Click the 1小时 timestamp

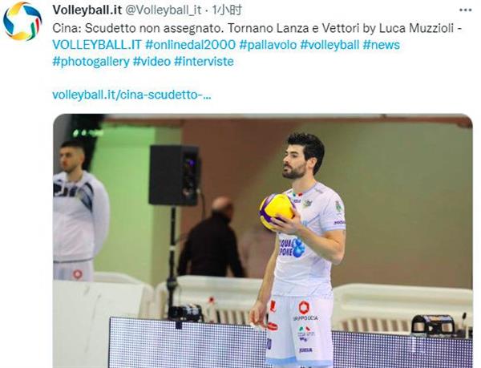click(227, 10)
